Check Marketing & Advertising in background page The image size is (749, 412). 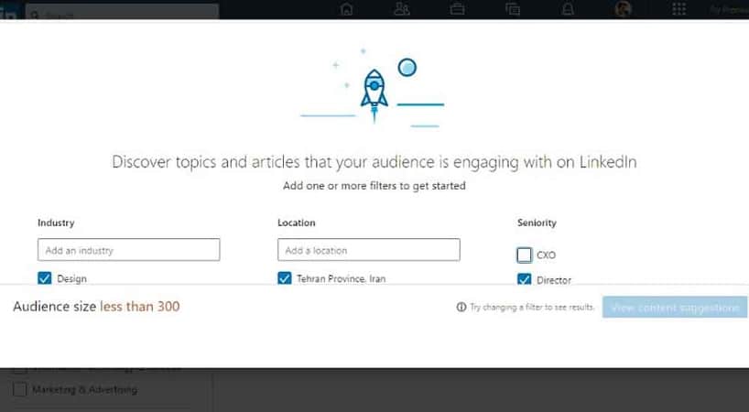tap(19, 389)
